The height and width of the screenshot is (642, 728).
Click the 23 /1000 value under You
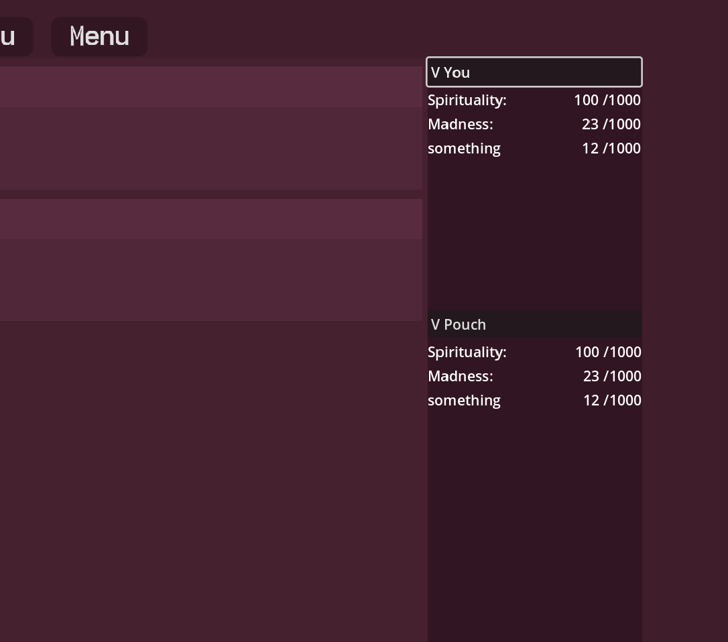tap(611, 124)
